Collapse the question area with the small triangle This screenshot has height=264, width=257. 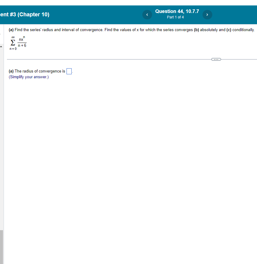pos(1,46)
